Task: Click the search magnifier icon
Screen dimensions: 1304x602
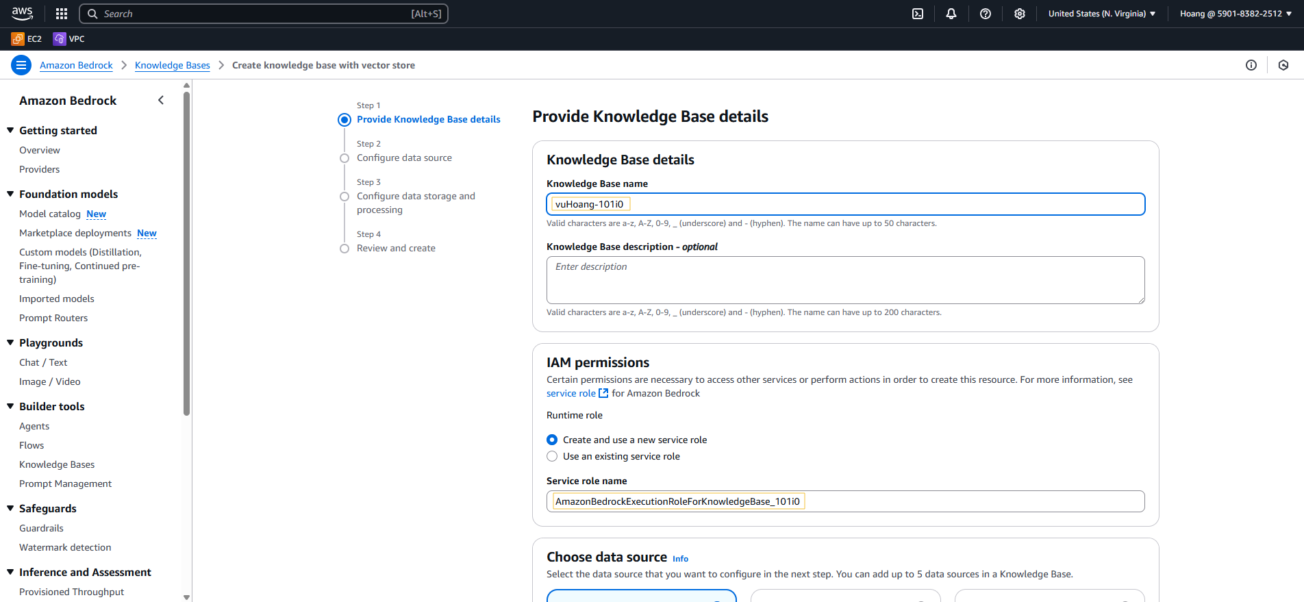Action: pyautogui.click(x=92, y=14)
